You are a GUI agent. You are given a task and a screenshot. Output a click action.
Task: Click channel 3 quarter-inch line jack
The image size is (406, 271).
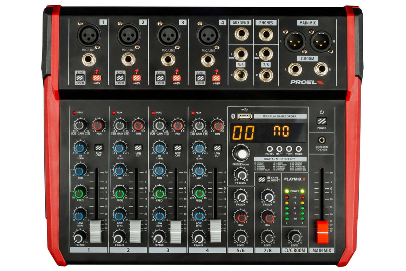168,60
